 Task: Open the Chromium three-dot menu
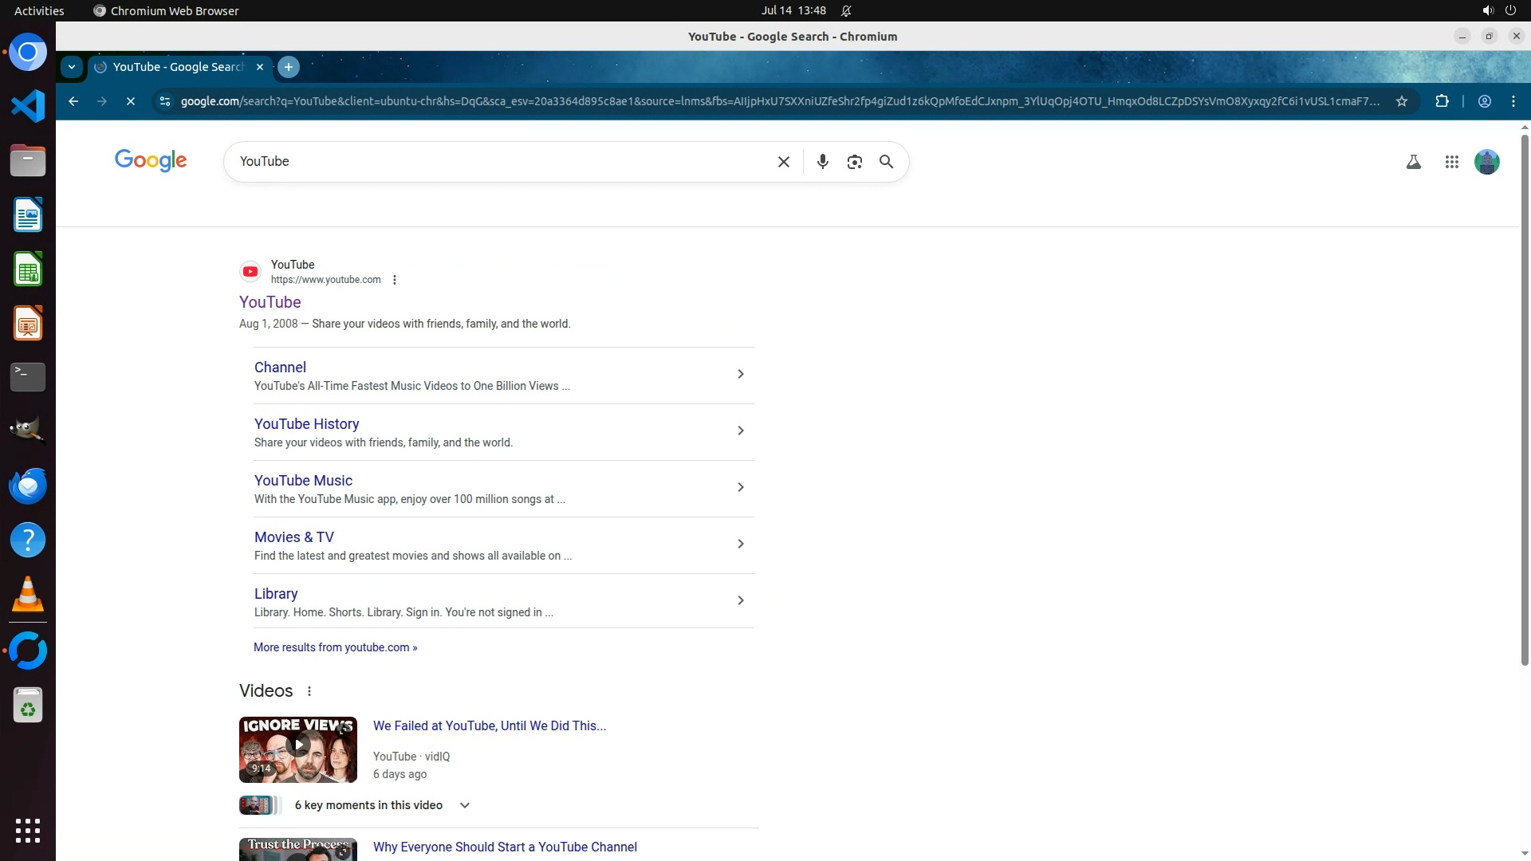pos(1513,101)
